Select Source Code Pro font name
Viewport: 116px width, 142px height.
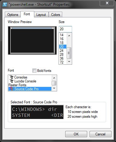tap(26, 89)
